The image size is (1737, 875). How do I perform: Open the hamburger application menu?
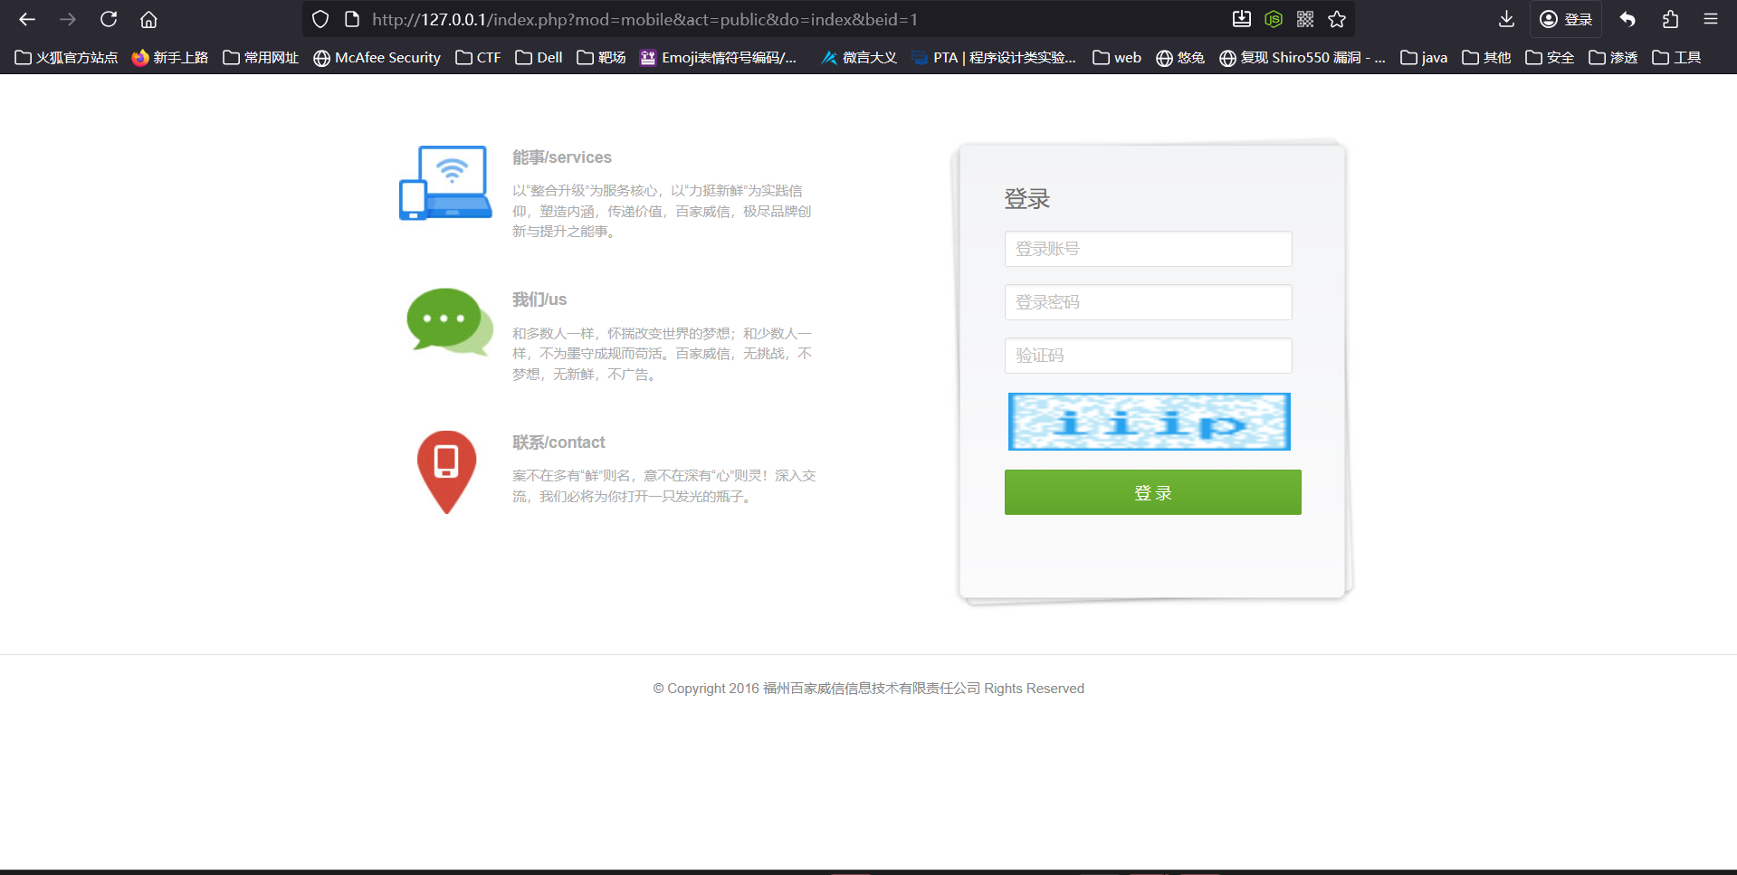[x=1711, y=19]
